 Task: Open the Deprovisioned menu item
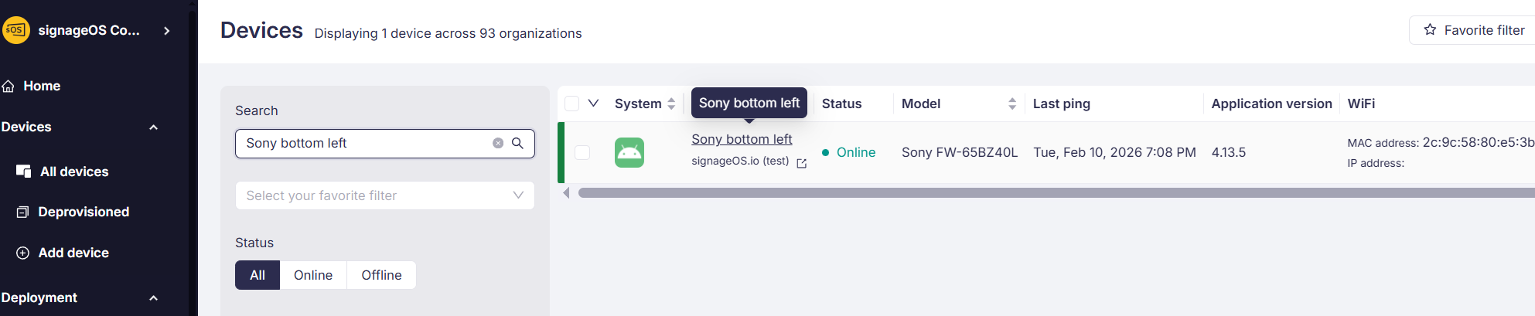[x=84, y=212]
